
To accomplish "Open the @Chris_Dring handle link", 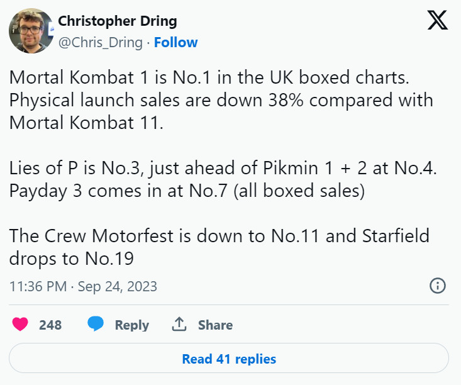I will point(100,43).
